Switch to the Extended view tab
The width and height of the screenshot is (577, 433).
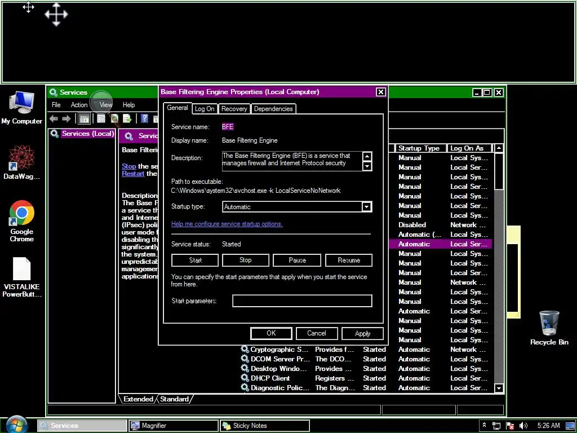[x=138, y=399]
